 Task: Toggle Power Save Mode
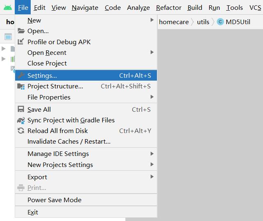[54, 200]
